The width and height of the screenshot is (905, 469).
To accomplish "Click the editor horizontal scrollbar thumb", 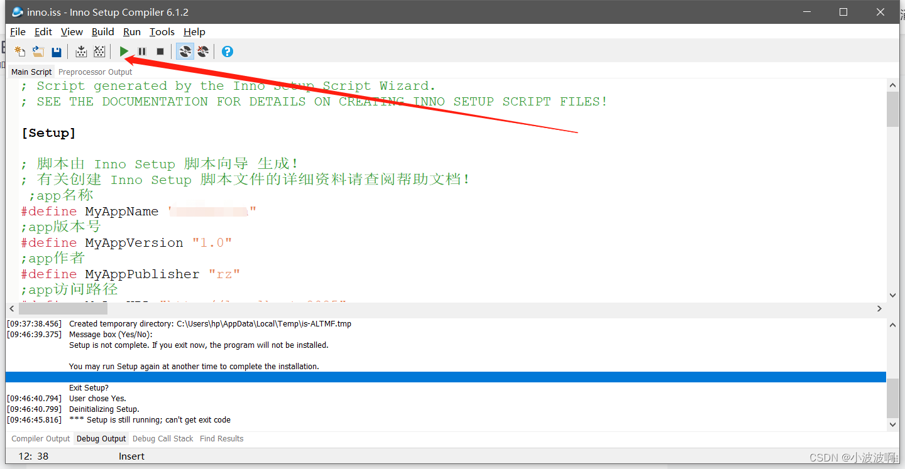I will point(63,308).
